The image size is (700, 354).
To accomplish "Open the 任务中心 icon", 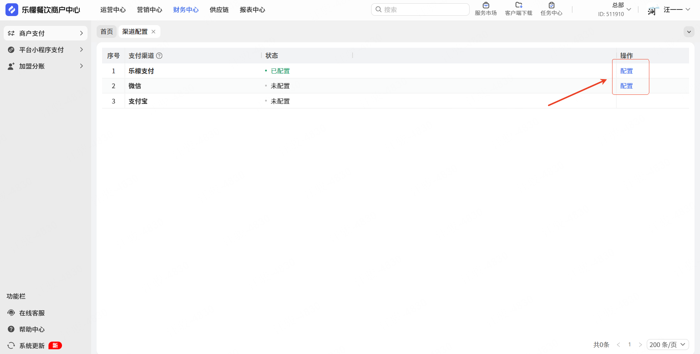I will [551, 5].
